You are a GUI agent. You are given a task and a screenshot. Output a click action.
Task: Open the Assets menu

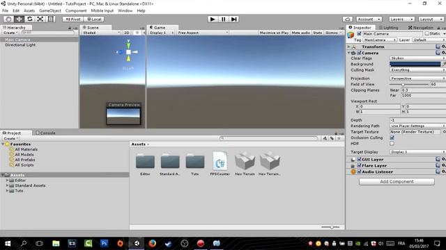29,10
